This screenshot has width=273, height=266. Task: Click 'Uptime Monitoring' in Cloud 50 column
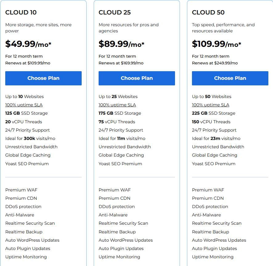[x=213, y=257]
